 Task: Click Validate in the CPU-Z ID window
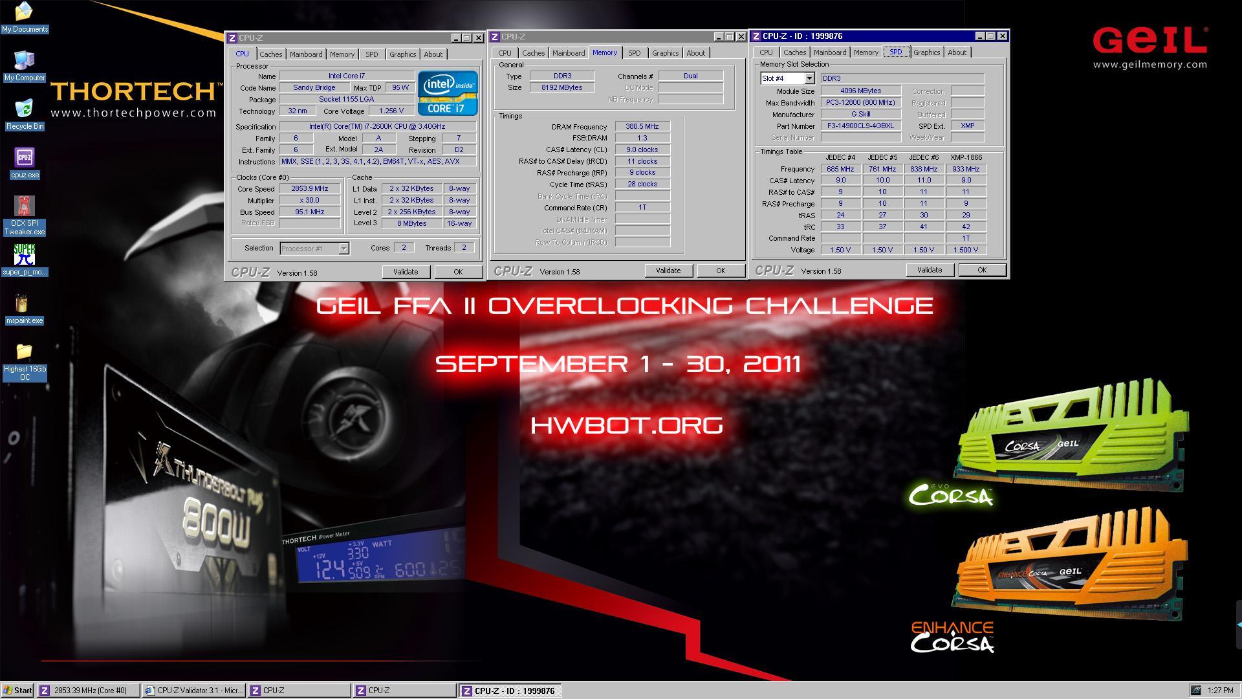coord(930,270)
